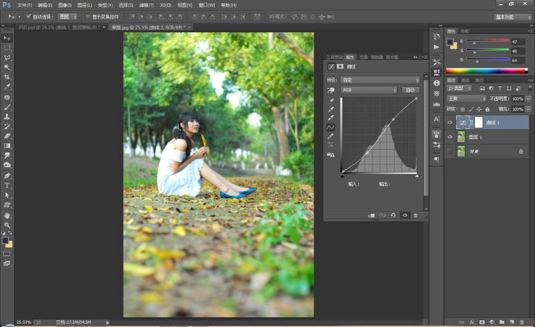
Task: Select the Hand tool
Action: tap(7, 215)
